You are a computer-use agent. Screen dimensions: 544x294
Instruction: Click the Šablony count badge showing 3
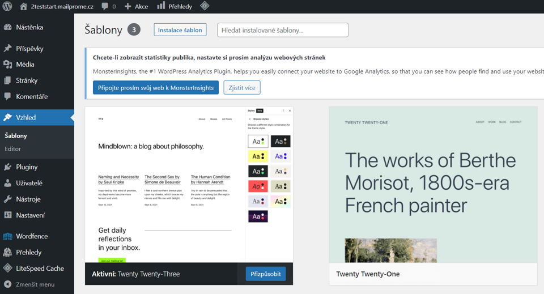pos(134,30)
